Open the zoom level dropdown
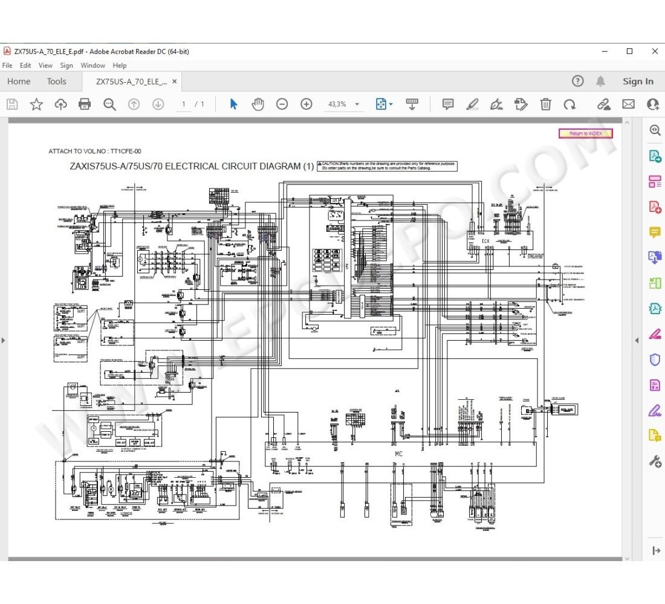The width and height of the screenshot is (665, 604). pos(357,104)
